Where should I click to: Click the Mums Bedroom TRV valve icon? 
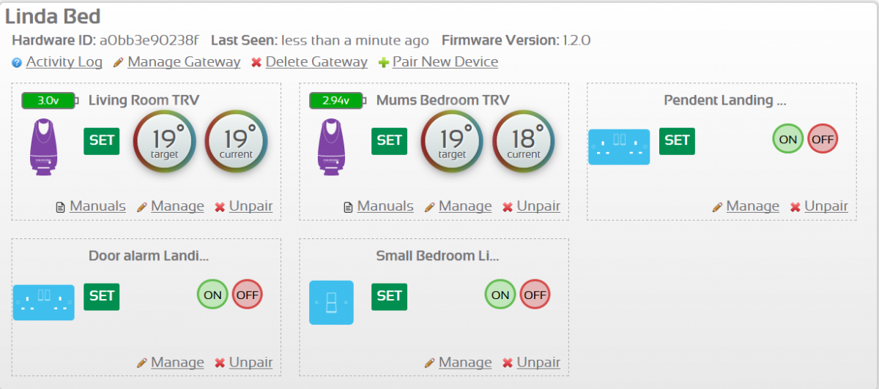[333, 147]
